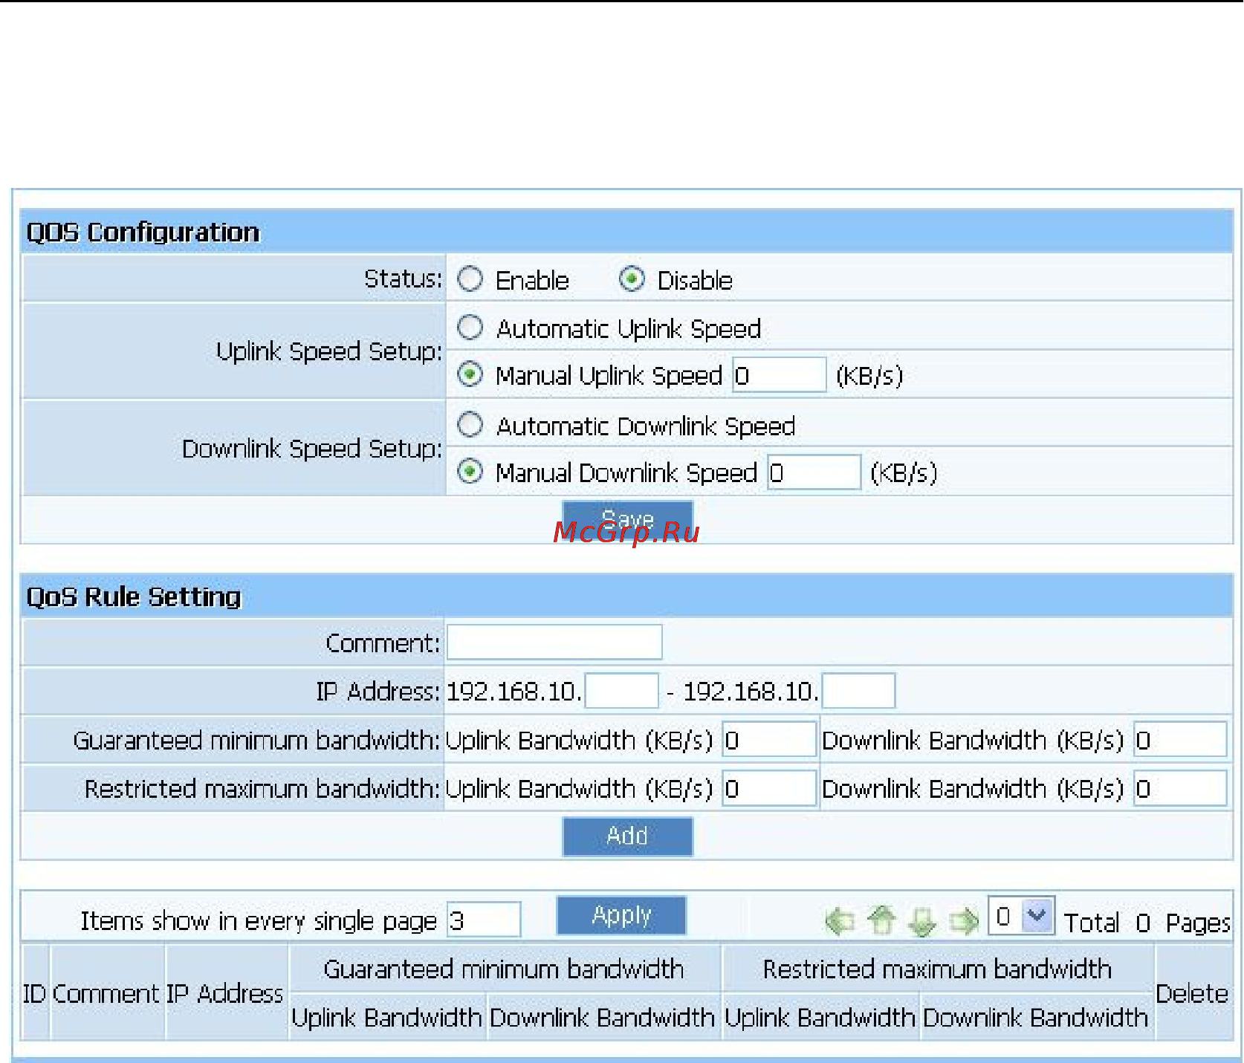
Task: Click the Comment input field
Action: point(554,642)
